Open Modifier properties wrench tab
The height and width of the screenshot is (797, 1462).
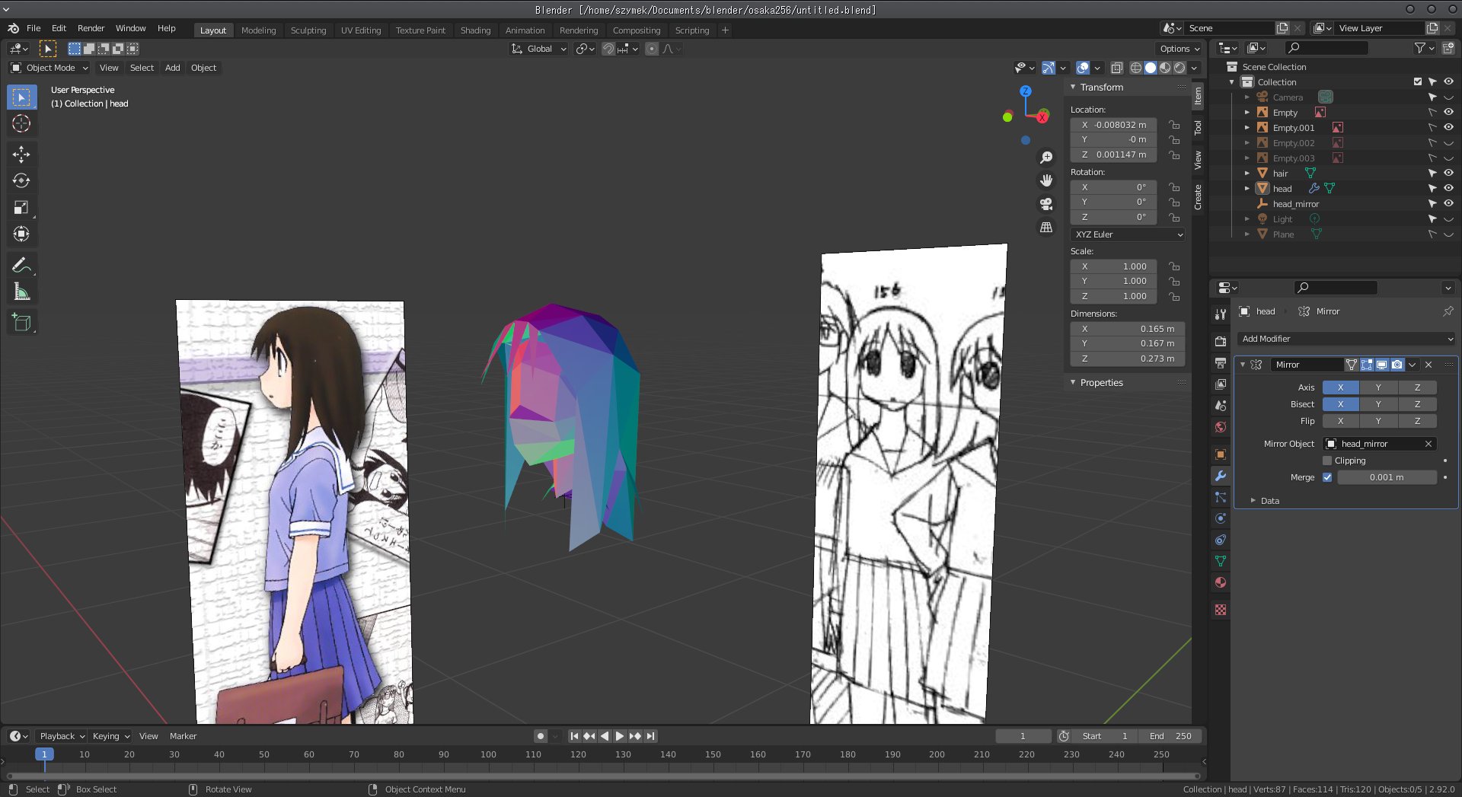point(1221,476)
